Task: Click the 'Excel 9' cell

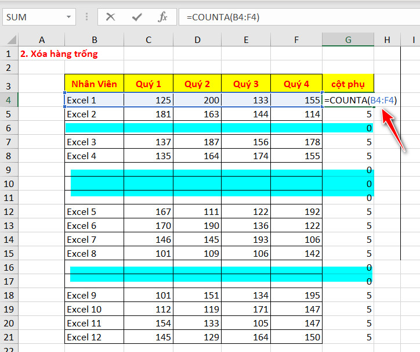Action: click(x=95, y=296)
